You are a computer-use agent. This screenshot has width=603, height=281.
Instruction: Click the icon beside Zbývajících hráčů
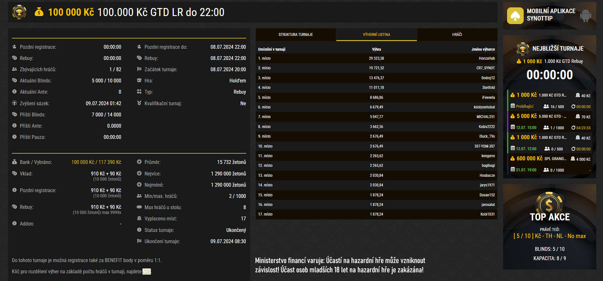pos(14,69)
